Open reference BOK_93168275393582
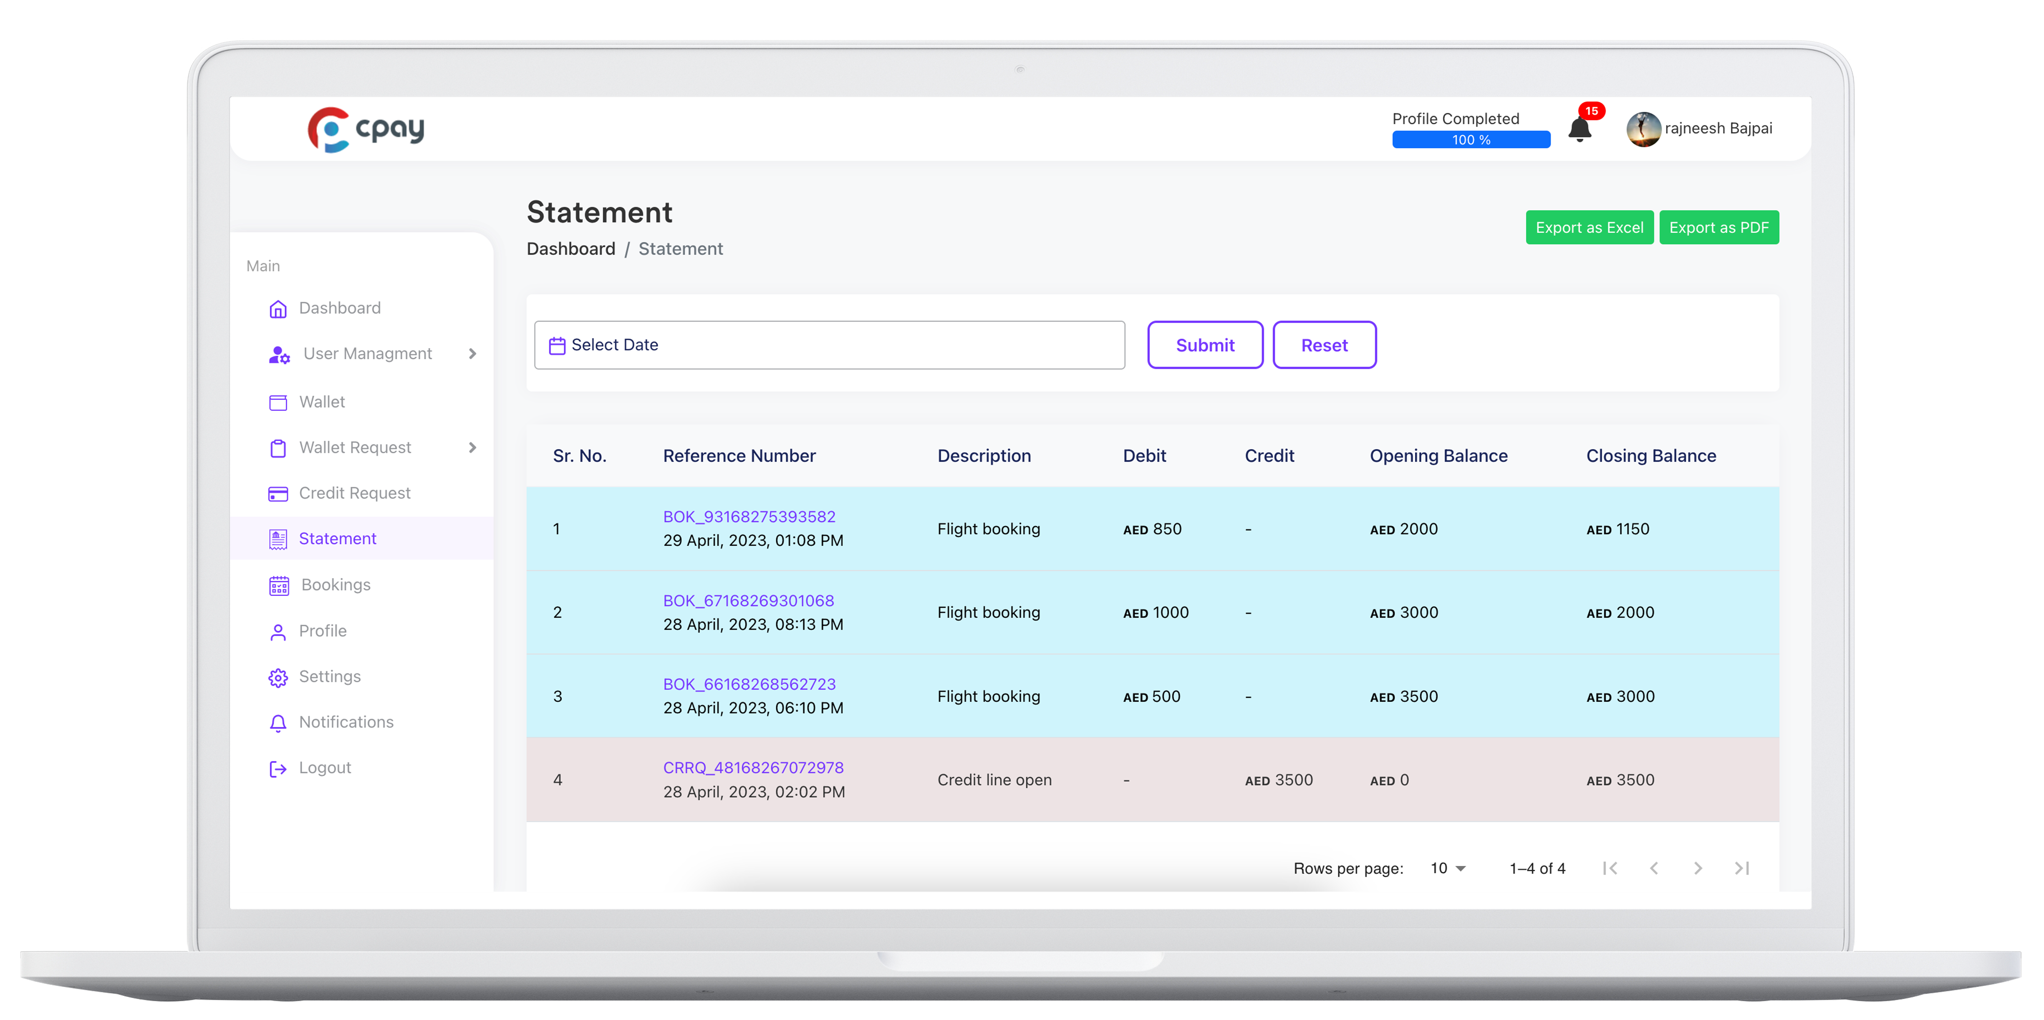The width and height of the screenshot is (2044, 1020). [749, 517]
